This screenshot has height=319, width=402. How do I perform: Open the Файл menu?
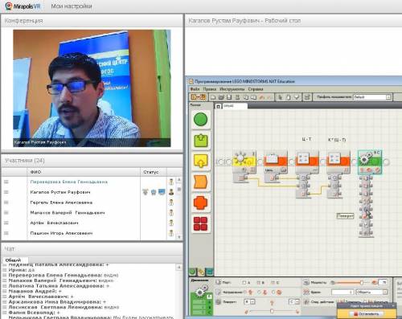(x=195, y=89)
